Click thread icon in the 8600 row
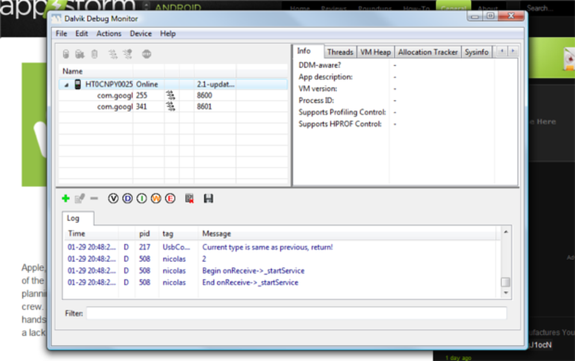575x361 pixels. pos(171,96)
